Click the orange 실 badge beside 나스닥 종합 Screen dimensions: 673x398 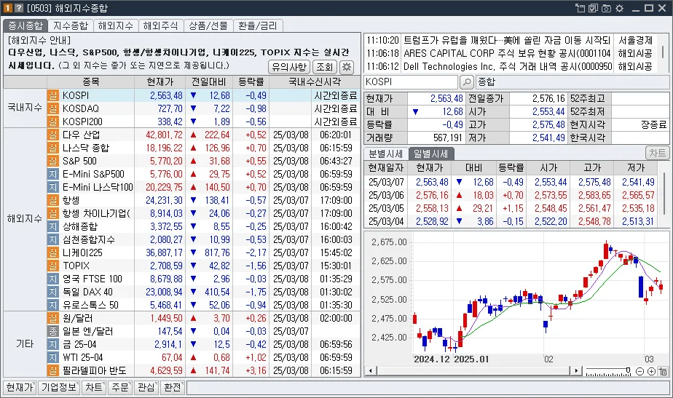pos(52,148)
